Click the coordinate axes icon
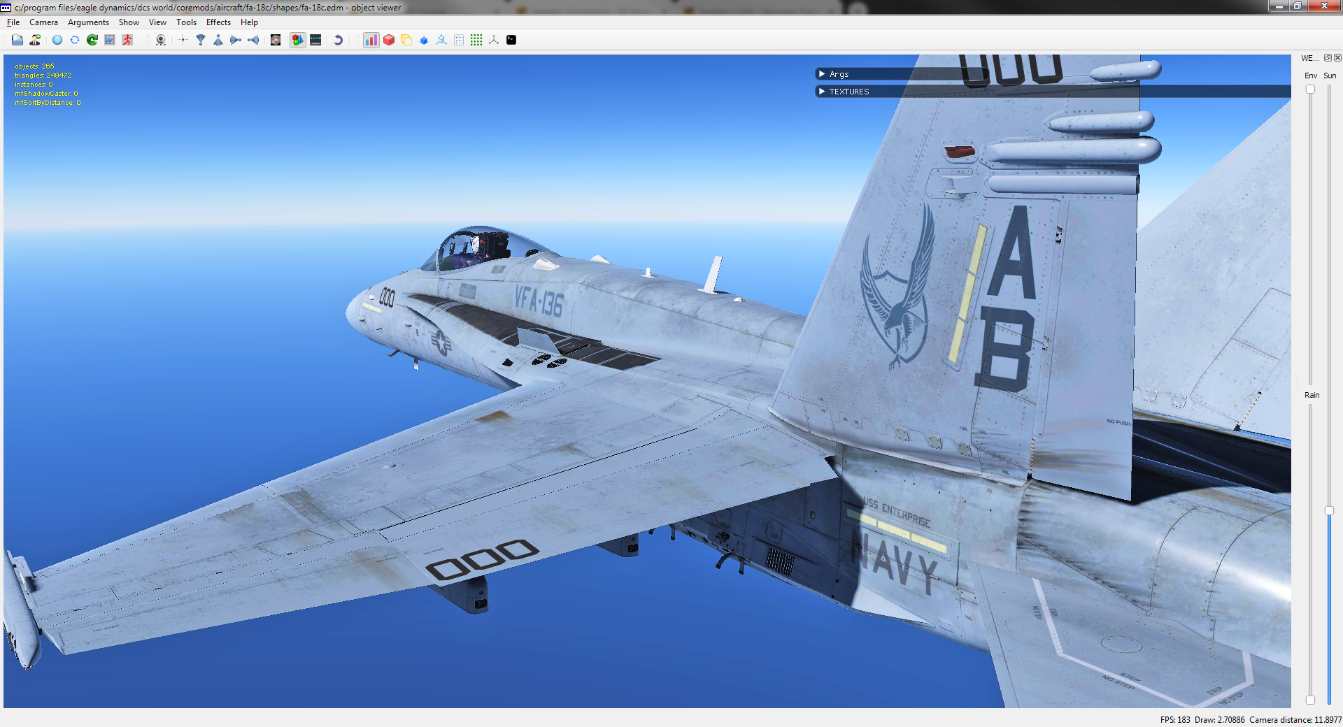 click(494, 40)
